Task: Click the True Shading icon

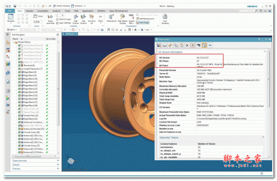Action: point(165,19)
